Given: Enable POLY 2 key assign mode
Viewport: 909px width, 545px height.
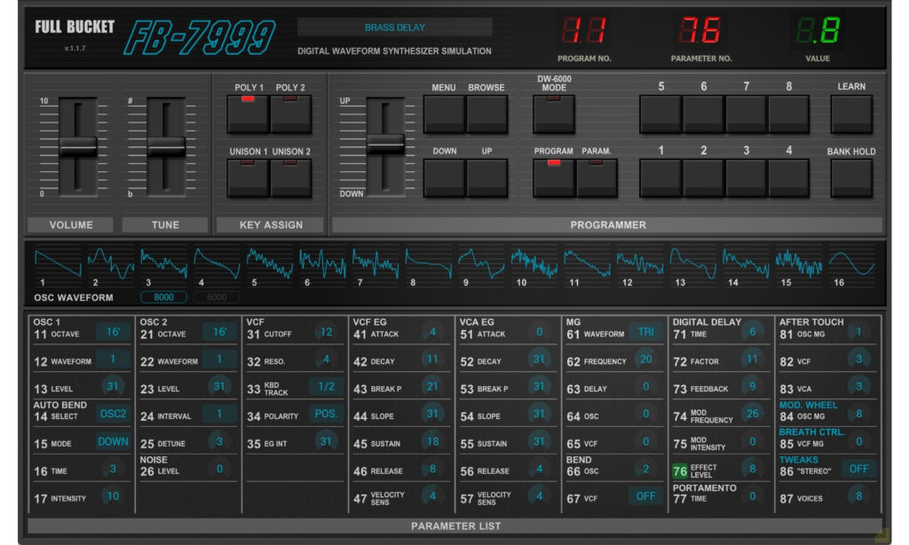Looking at the screenshot, I should click(x=290, y=115).
